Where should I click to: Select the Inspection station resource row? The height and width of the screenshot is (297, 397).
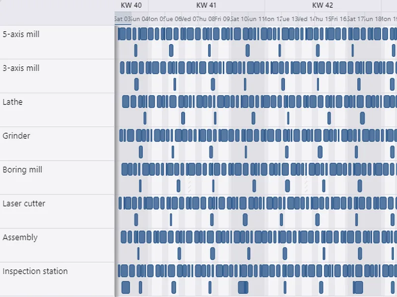click(x=57, y=279)
